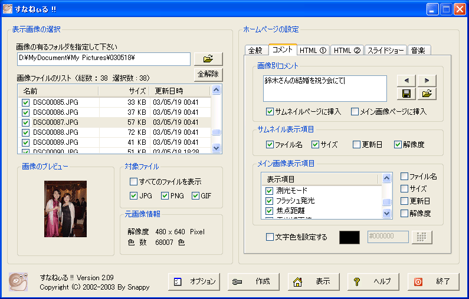Uncheck DSC00085.JPG in file list

[25, 102]
